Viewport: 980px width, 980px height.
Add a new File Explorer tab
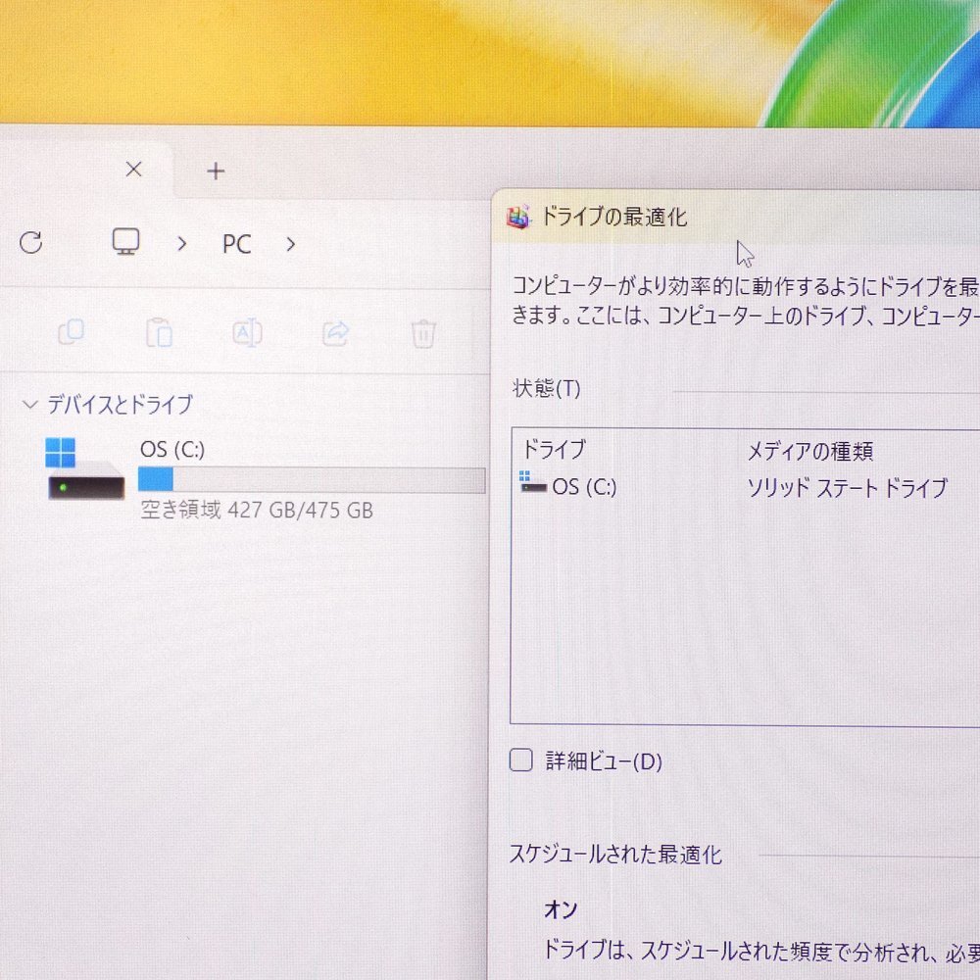[216, 171]
